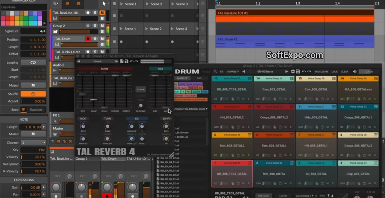Click the Group 2 folder icon

pyautogui.click(x=55, y=32)
